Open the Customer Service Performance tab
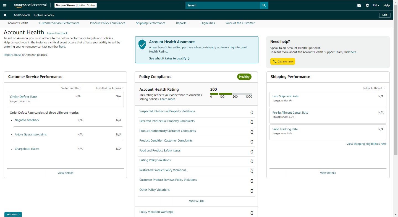The image size is (398, 217). click(59, 23)
